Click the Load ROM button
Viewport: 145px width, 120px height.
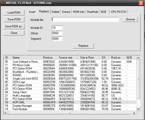click(14, 13)
